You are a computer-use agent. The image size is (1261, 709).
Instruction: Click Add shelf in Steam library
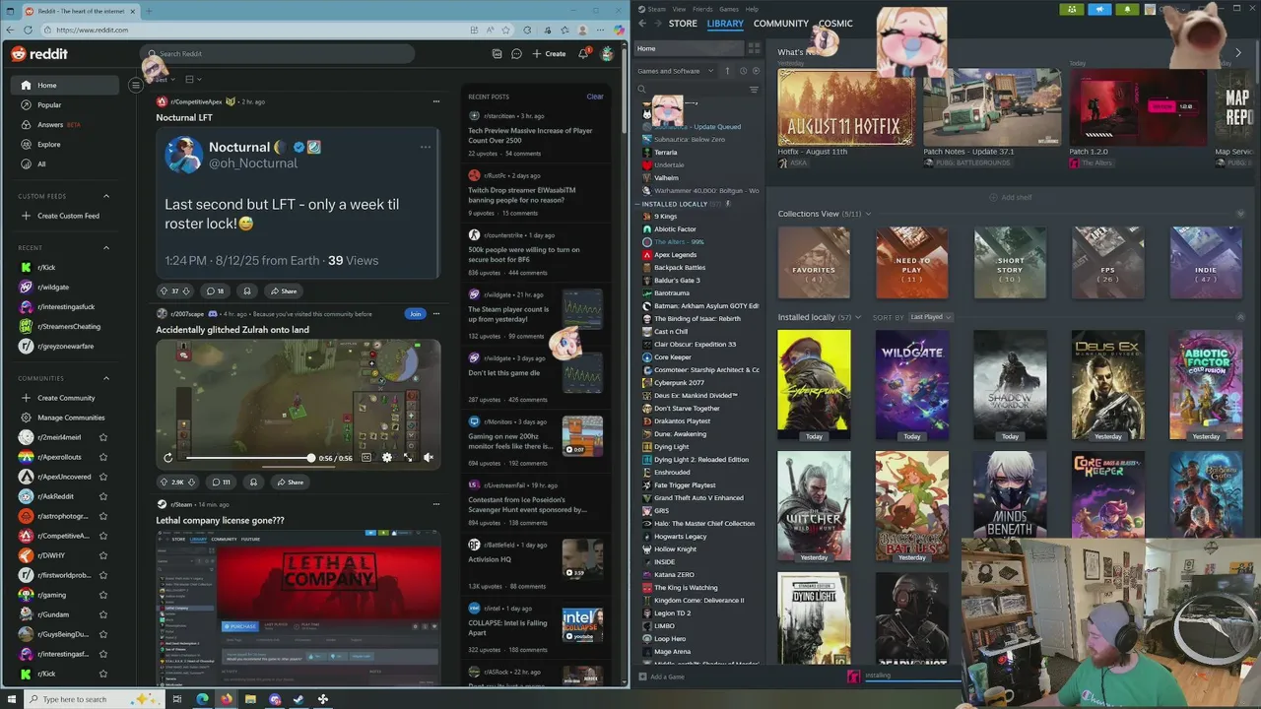coord(1012,197)
